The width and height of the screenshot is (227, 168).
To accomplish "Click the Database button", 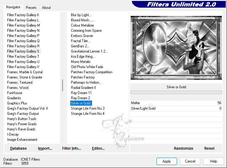I will coord(18,148).
